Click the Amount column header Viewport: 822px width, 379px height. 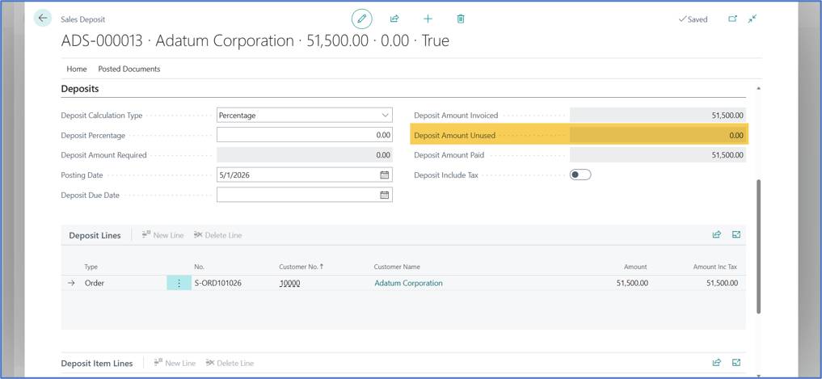click(634, 267)
